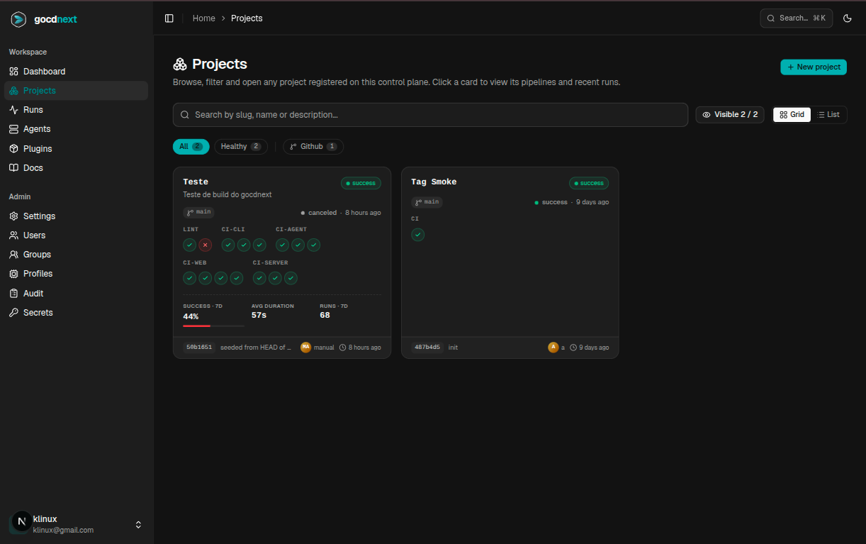The image size is (866, 544).
Task: Click the CI-AGENT stage label
Action: point(291,230)
